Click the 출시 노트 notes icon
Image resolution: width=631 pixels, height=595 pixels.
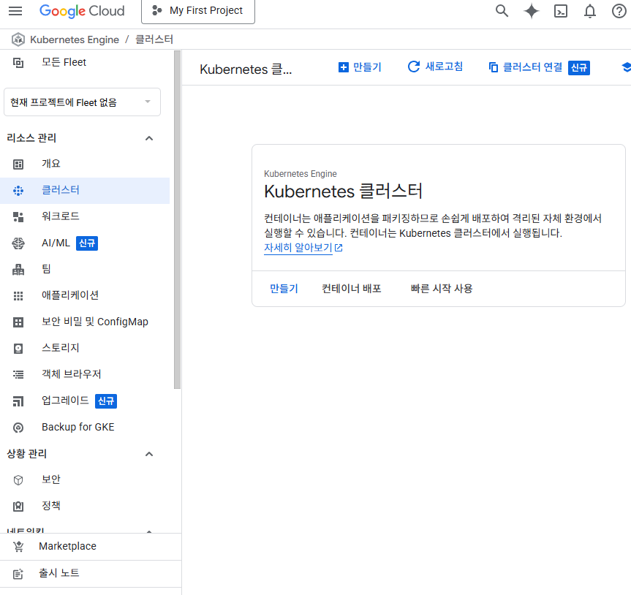(x=18, y=574)
